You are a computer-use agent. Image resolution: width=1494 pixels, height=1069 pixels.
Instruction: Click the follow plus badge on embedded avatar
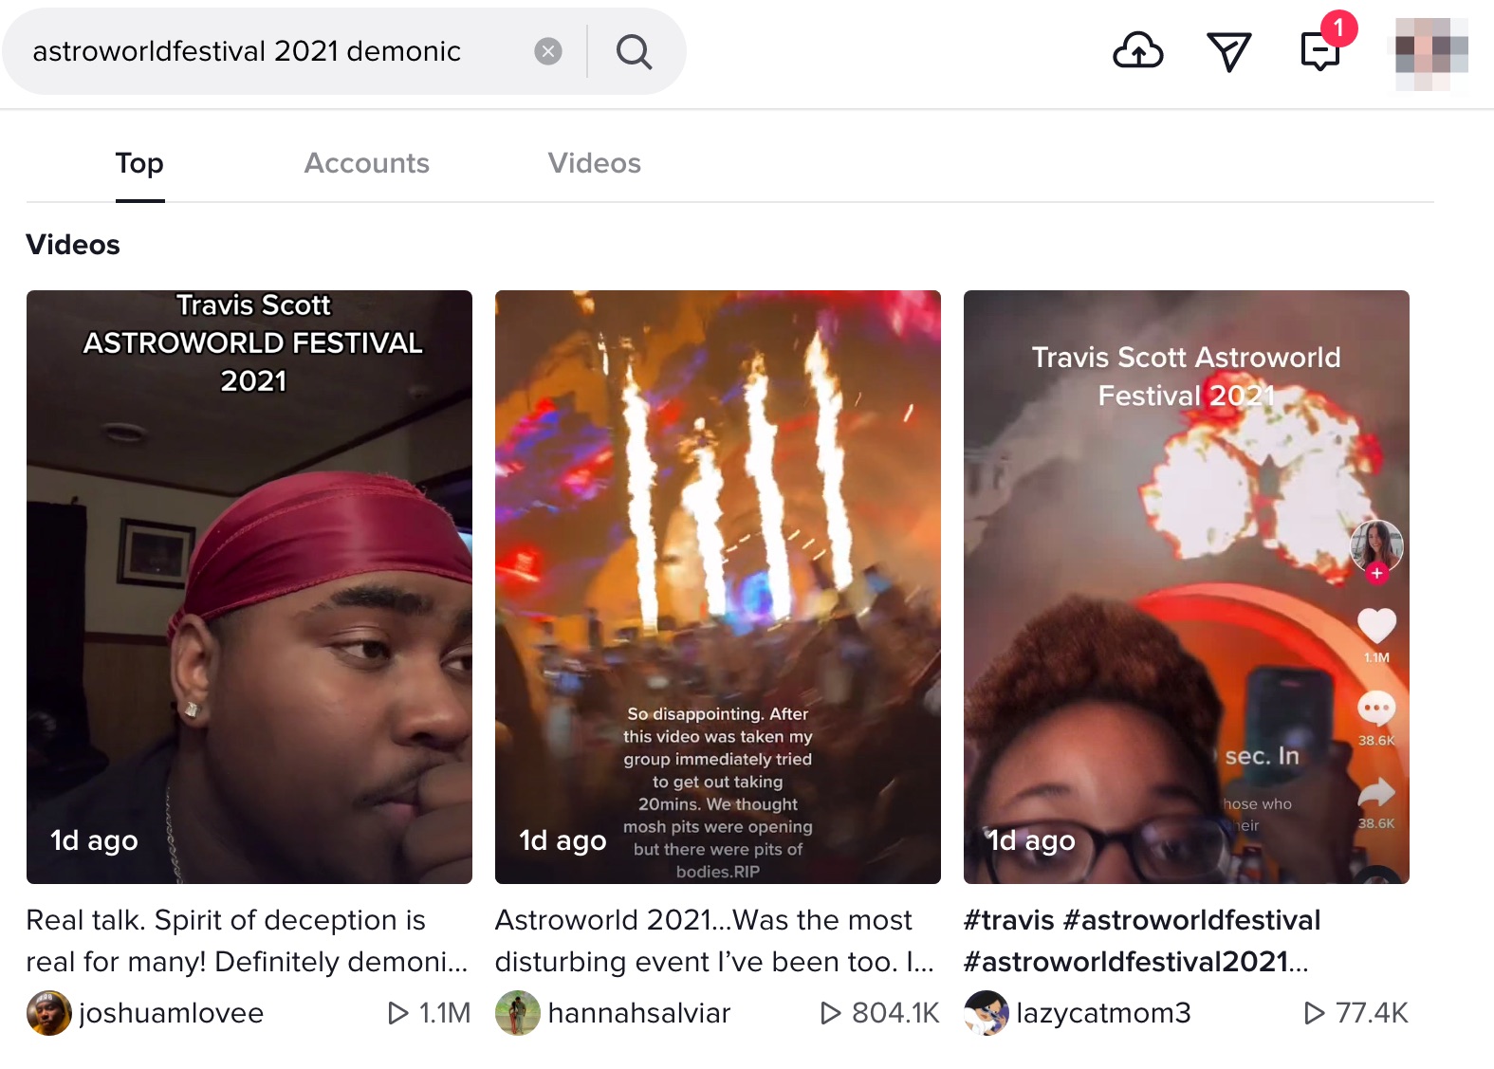1377,573
